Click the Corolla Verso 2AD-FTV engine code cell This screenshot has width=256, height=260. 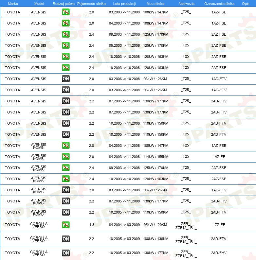(x=219, y=239)
